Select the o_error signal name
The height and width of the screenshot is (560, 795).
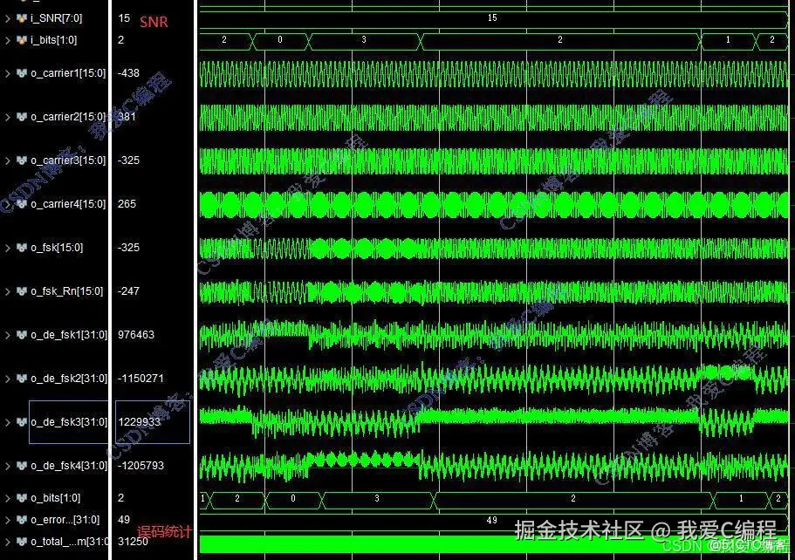point(65,520)
